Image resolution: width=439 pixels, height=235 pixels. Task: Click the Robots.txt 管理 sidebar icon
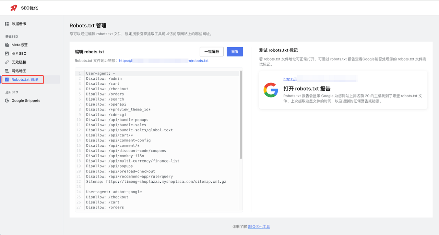pos(7,79)
